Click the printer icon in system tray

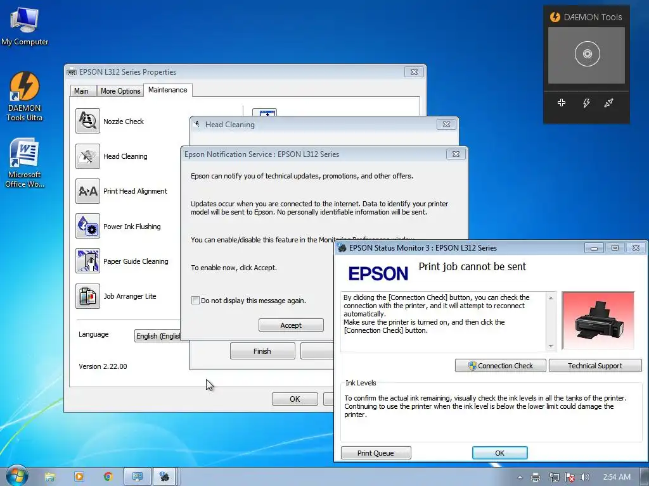pyautogui.click(x=536, y=477)
